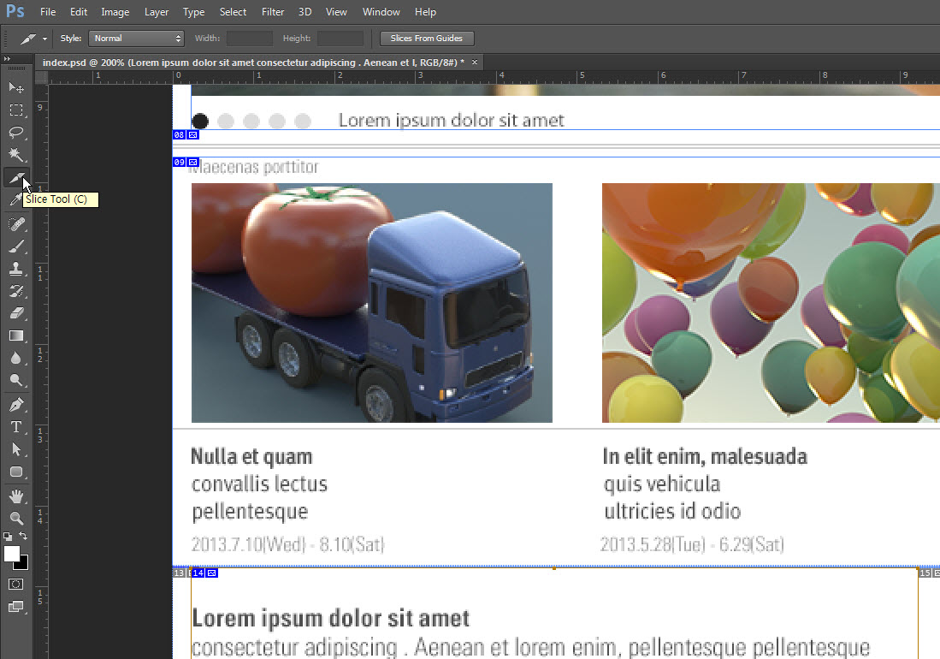940x659 pixels.
Task: Select the Rectangular Marquee tool
Action: 15,110
